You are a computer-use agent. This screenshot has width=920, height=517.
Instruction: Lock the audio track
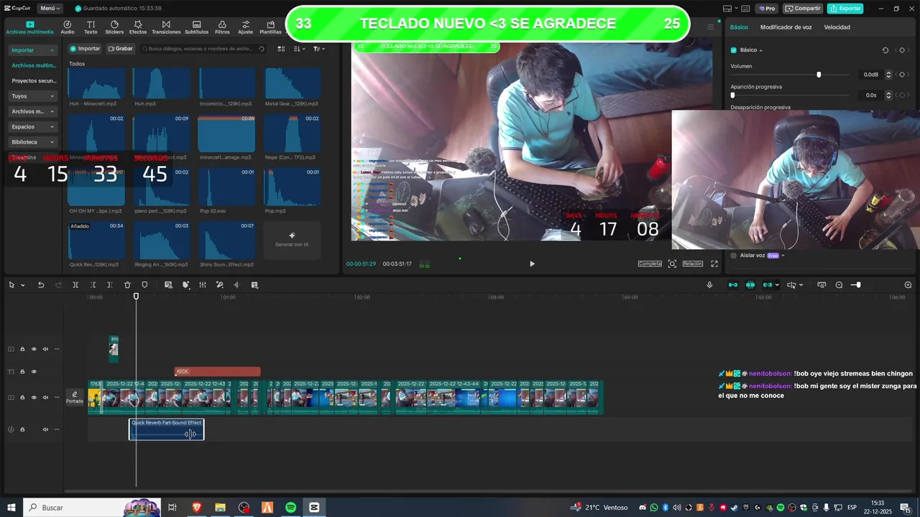[22, 429]
